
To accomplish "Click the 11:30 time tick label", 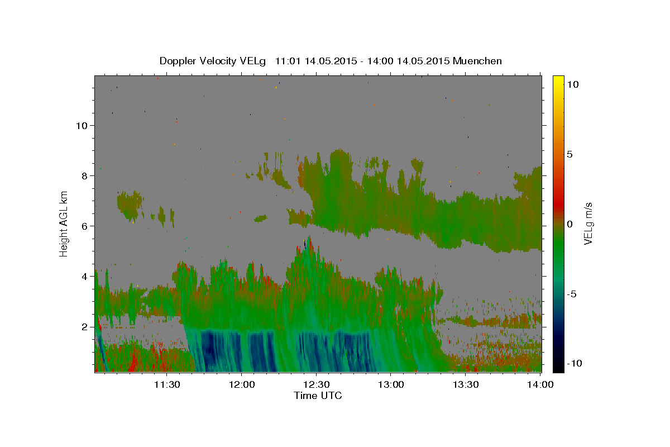I will tap(166, 384).
